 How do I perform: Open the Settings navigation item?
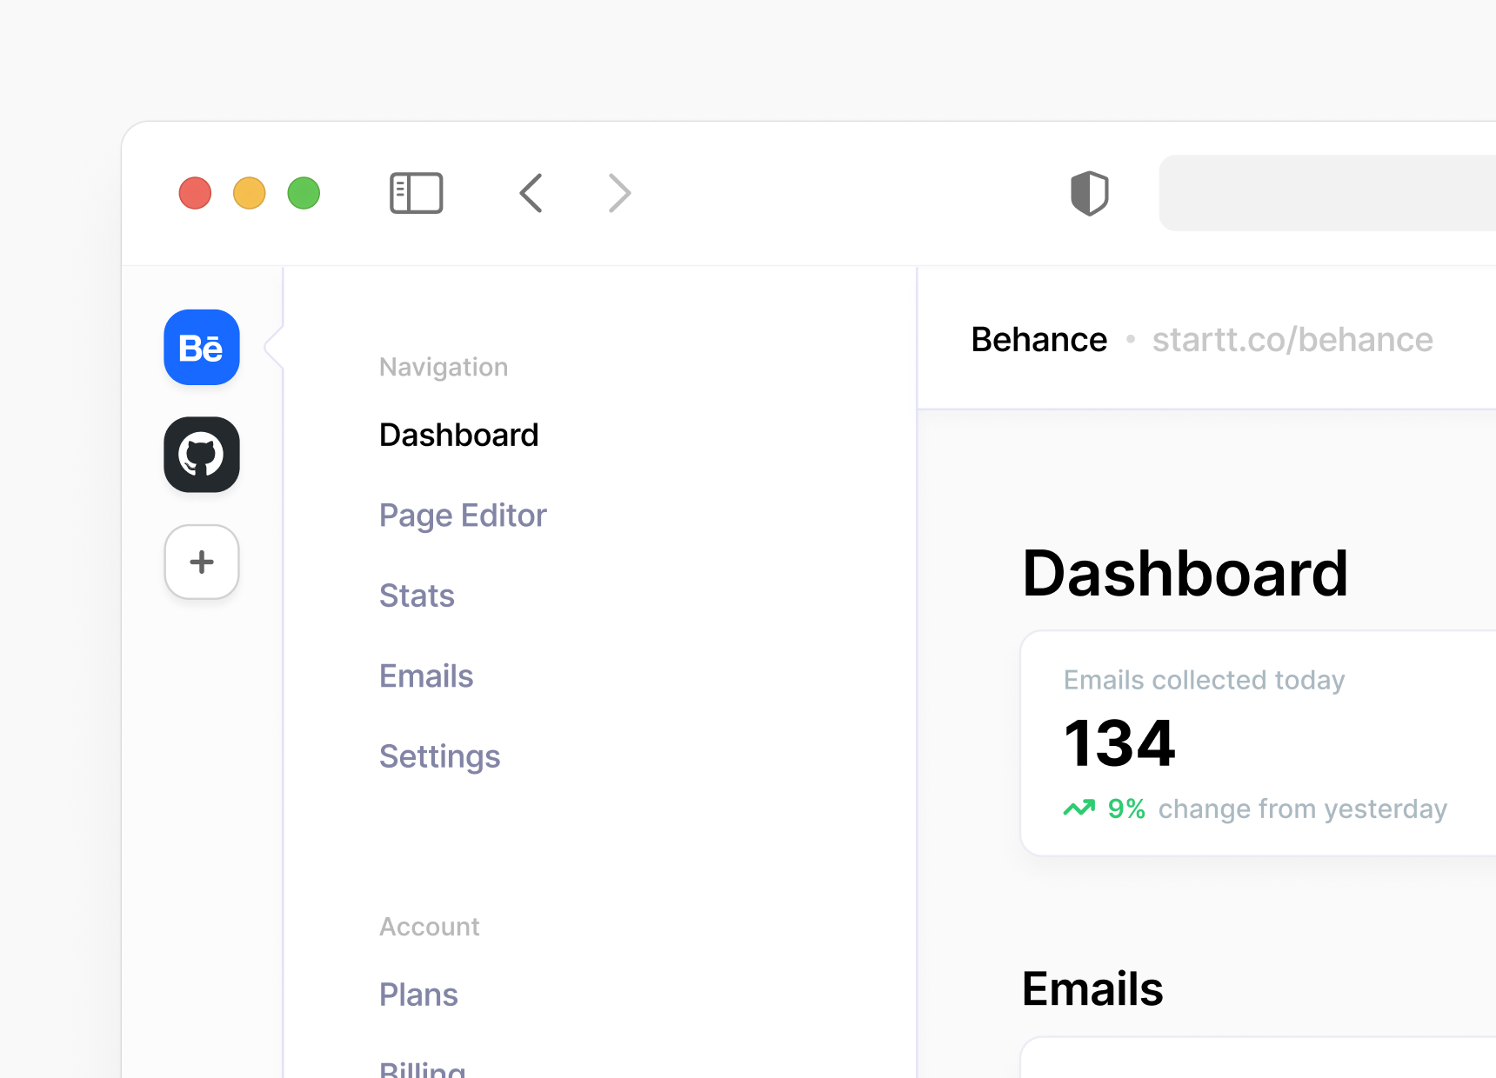440,756
